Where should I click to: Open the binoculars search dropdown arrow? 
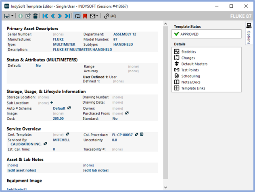point(13,16)
